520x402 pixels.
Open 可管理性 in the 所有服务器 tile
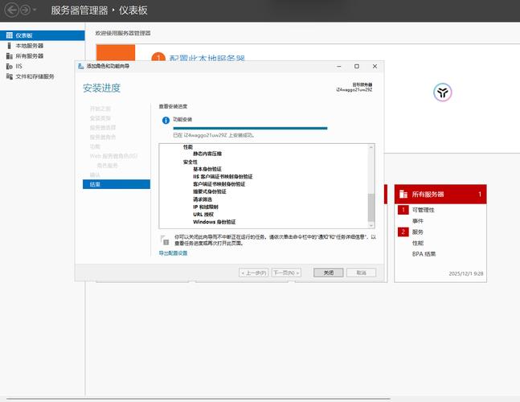424,210
